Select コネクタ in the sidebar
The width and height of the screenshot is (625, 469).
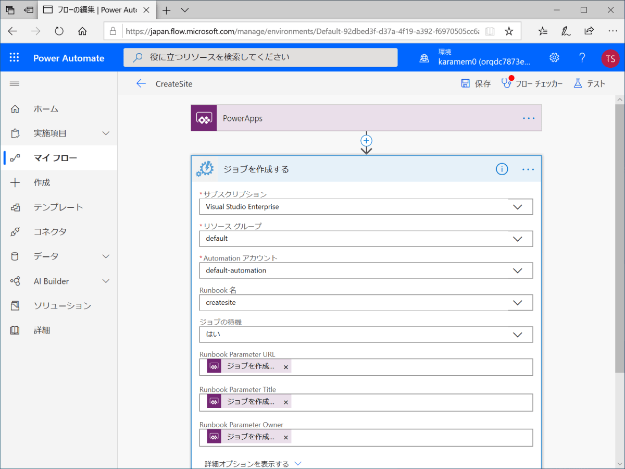50,232
